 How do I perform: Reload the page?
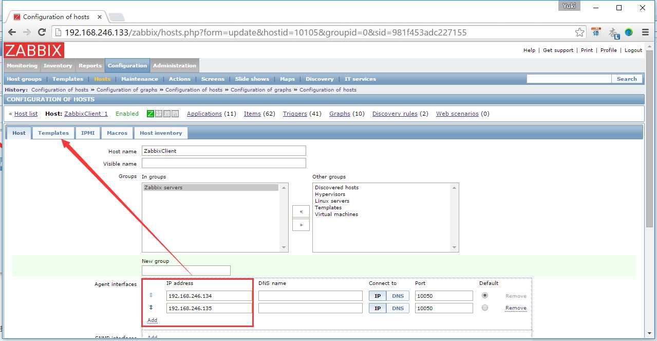(42, 32)
